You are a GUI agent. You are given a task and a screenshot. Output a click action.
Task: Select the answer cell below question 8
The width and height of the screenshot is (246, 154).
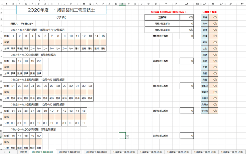click(x=58, y=42)
